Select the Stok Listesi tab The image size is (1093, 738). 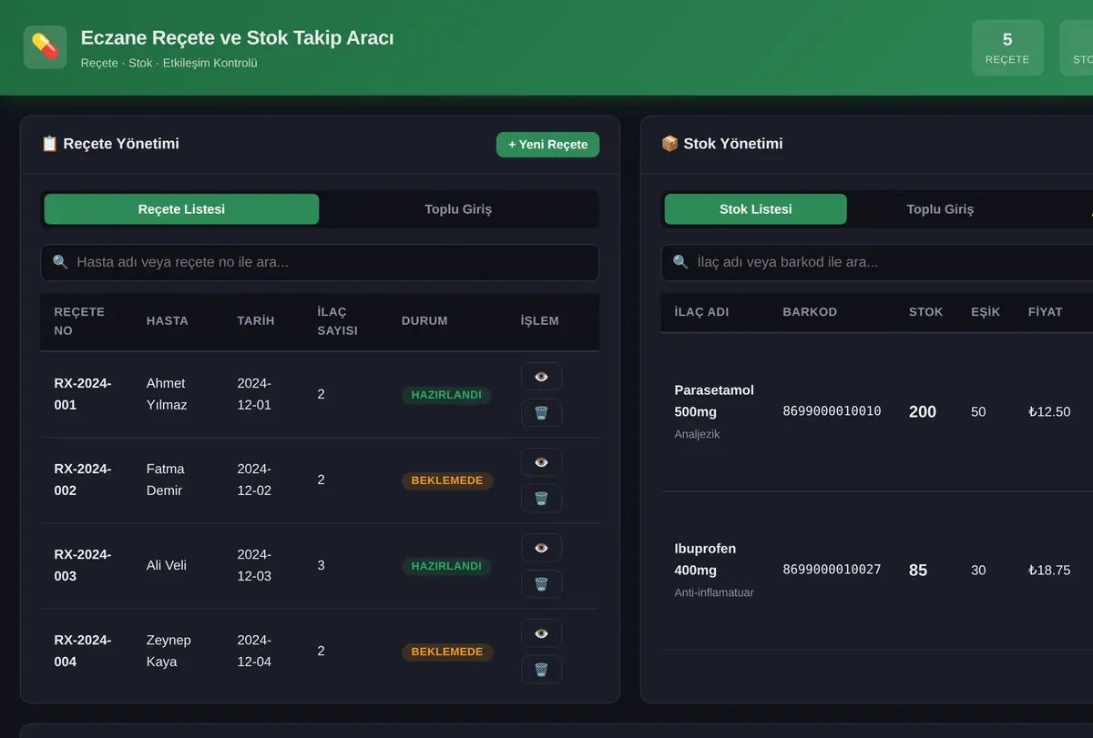pos(756,209)
